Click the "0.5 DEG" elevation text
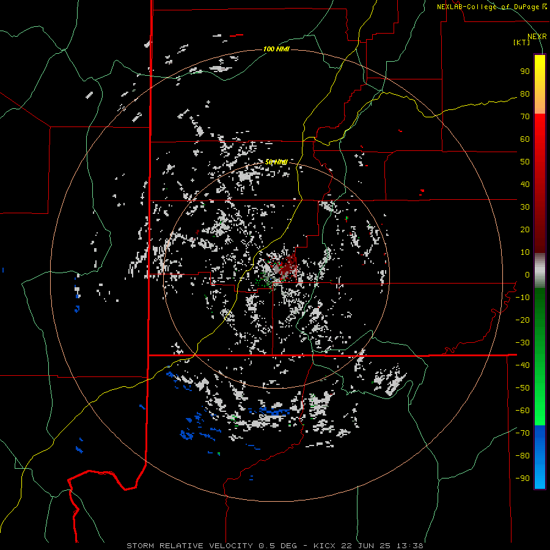This screenshot has height=550, width=550. 277,546
